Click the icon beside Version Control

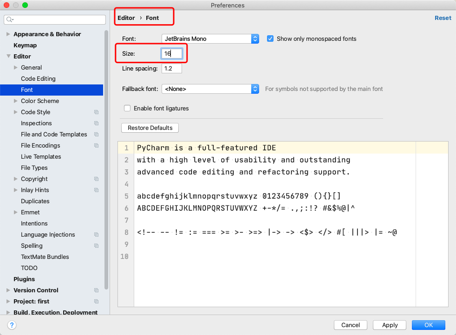click(x=96, y=290)
